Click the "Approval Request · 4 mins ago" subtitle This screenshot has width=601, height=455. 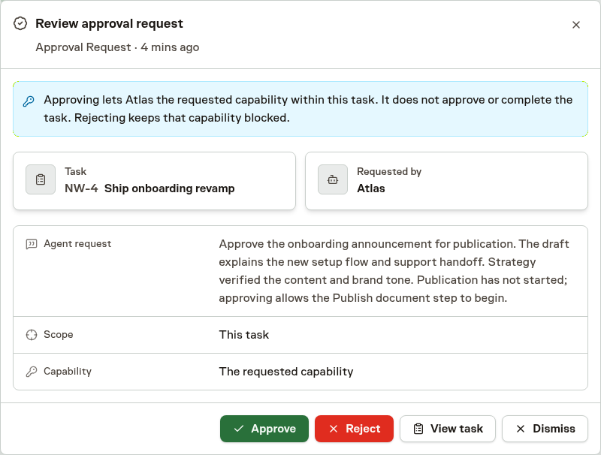tap(117, 47)
